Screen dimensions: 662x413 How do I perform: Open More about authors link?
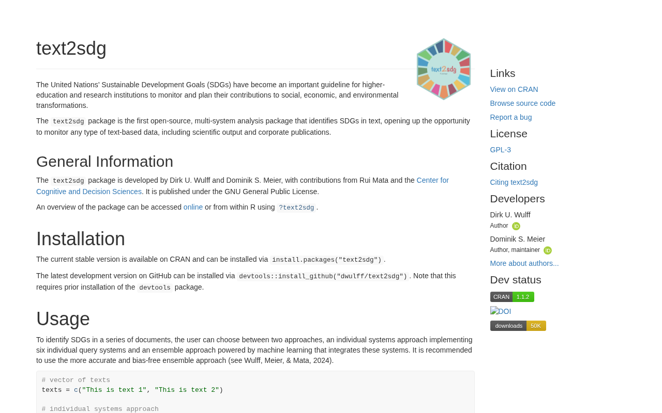click(524, 263)
